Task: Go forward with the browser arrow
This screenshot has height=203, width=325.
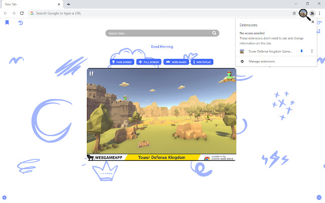Action: tap(14, 13)
